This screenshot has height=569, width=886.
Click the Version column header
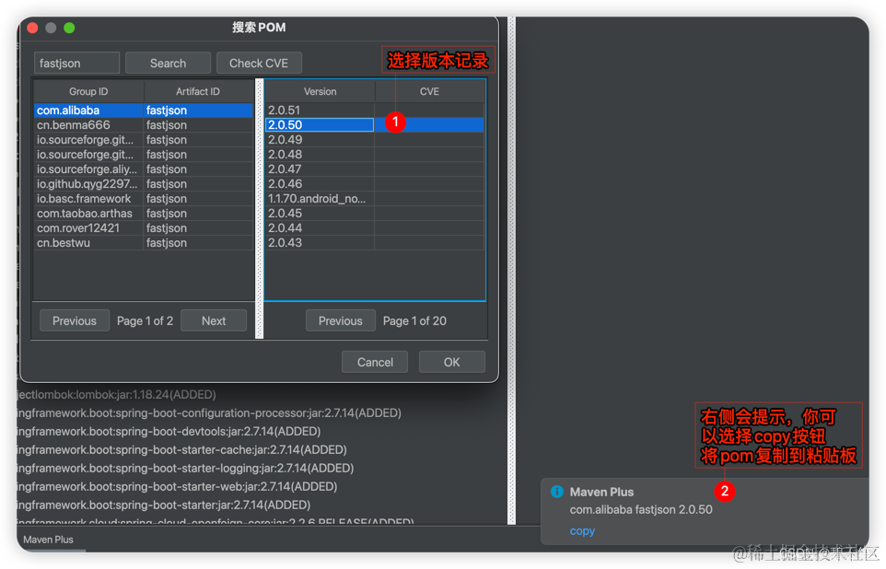(320, 91)
